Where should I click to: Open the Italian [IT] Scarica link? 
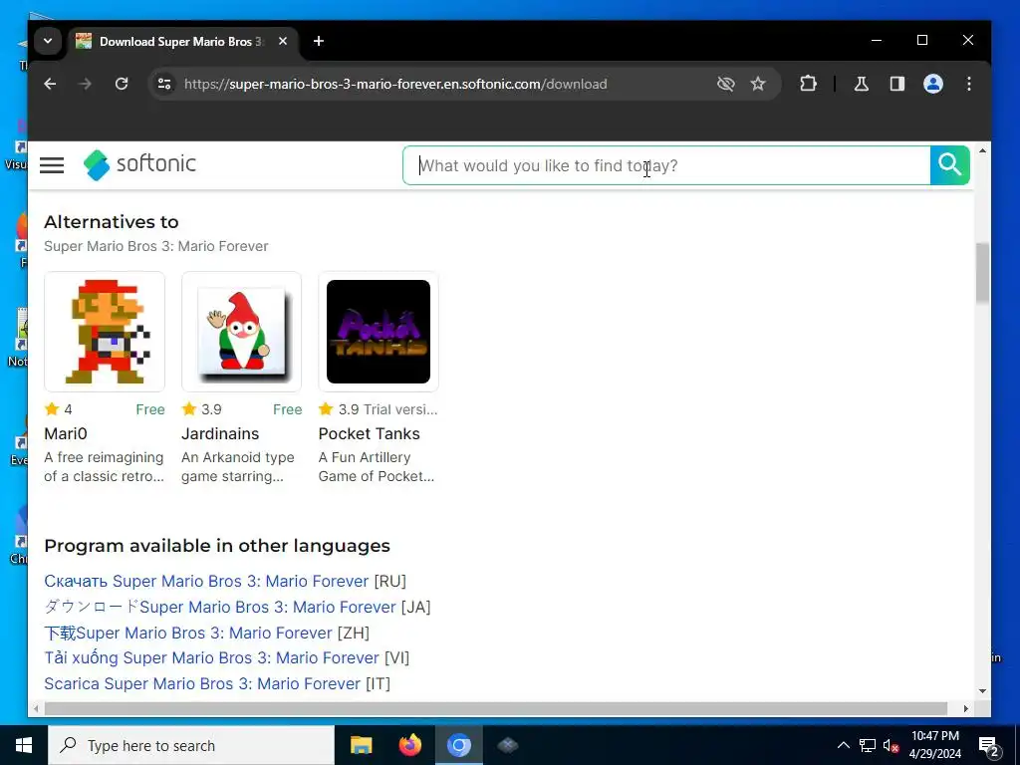click(x=201, y=683)
